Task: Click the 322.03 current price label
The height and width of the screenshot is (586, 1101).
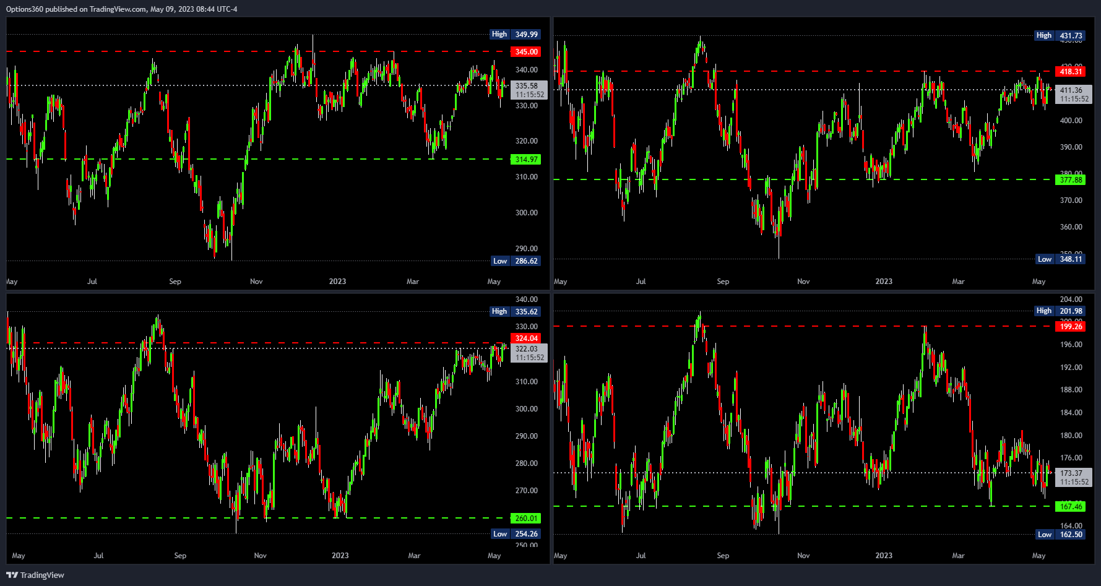Action: [x=529, y=353]
